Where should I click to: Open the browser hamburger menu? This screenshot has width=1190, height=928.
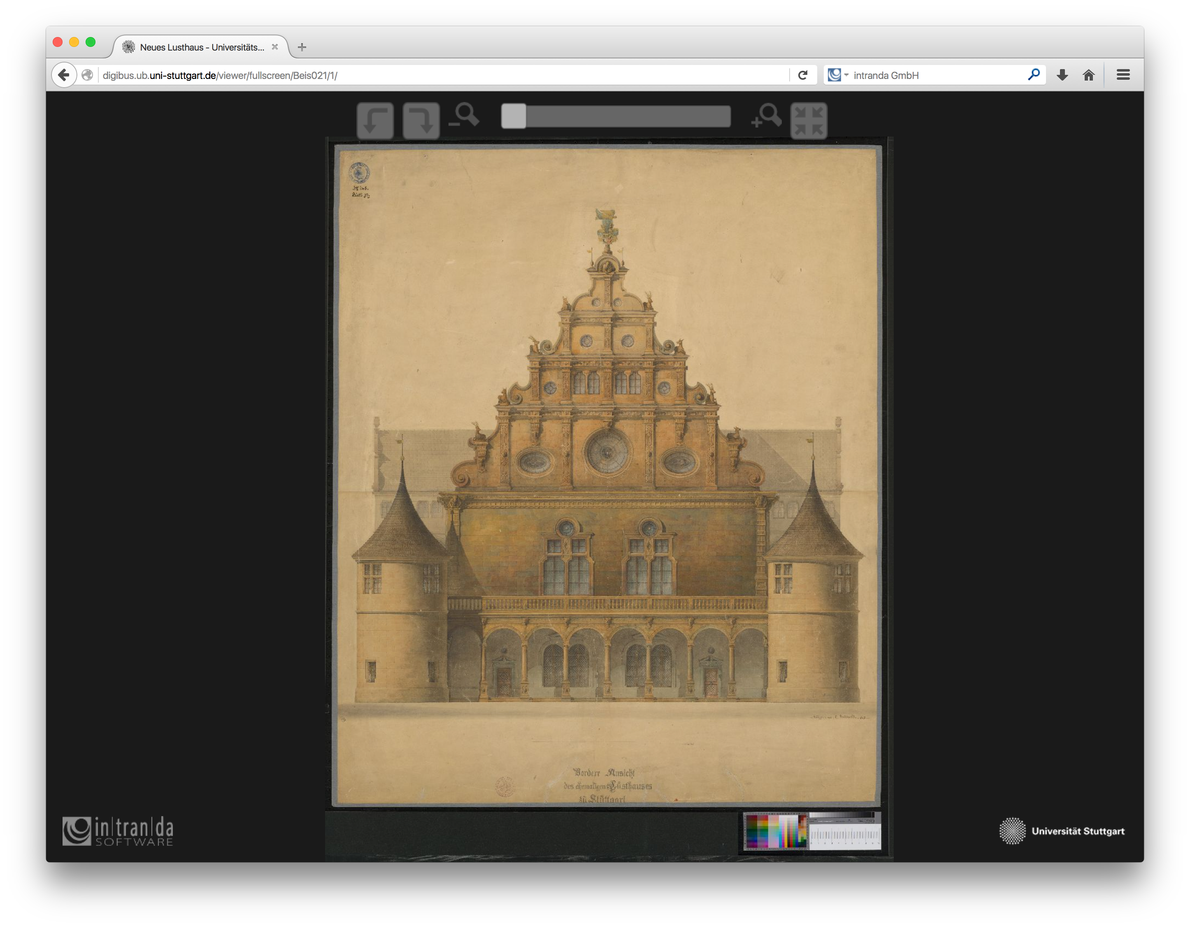[x=1123, y=75]
